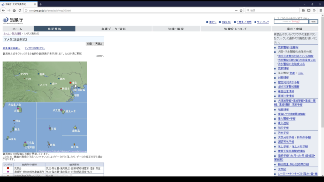Viewport: 324px width, 182px height.
Task: Open the page actions three-dot menu
Action: coord(236,10)
